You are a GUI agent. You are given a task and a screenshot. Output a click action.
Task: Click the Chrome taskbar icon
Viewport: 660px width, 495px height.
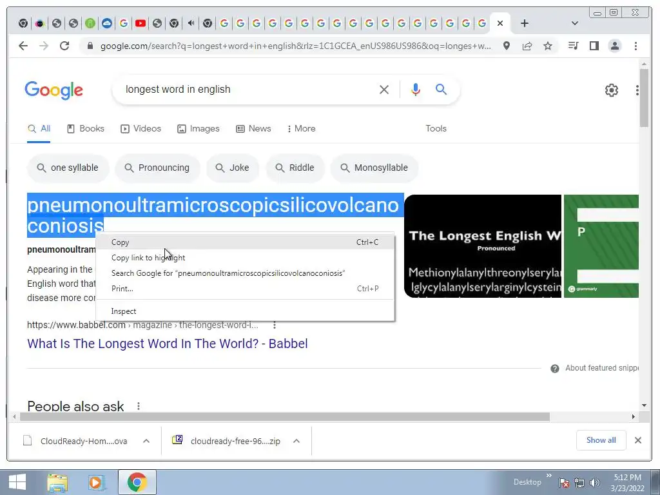tap(137, 482)
